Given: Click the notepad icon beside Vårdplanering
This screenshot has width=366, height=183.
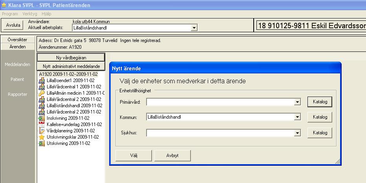Looking at the screenshot, I should (x=42, y=131).
